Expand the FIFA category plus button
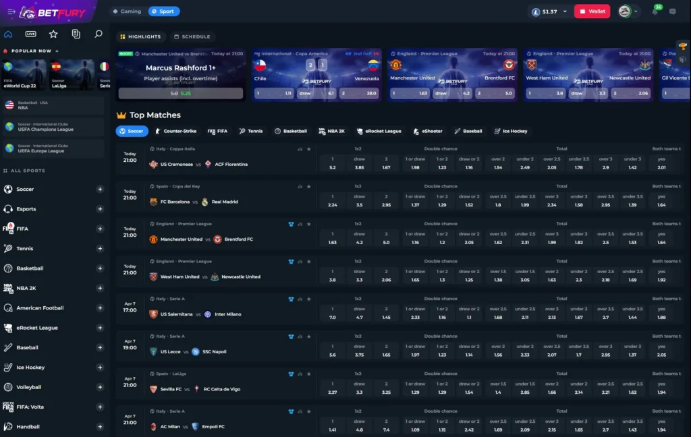Image resolution: width=691 pixels, height=437 pixels. pyautogui.click(x=100, y=229)
